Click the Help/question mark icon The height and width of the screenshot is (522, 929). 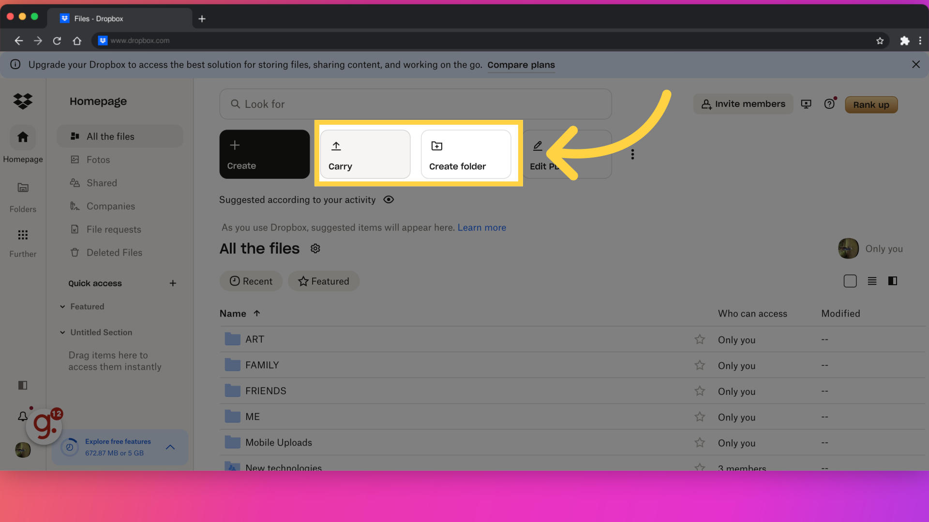(x=829, y=104)
